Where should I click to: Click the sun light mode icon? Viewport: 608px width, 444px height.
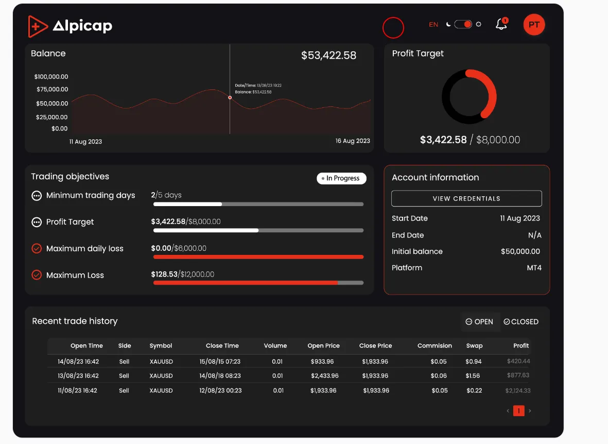(479, 24)
